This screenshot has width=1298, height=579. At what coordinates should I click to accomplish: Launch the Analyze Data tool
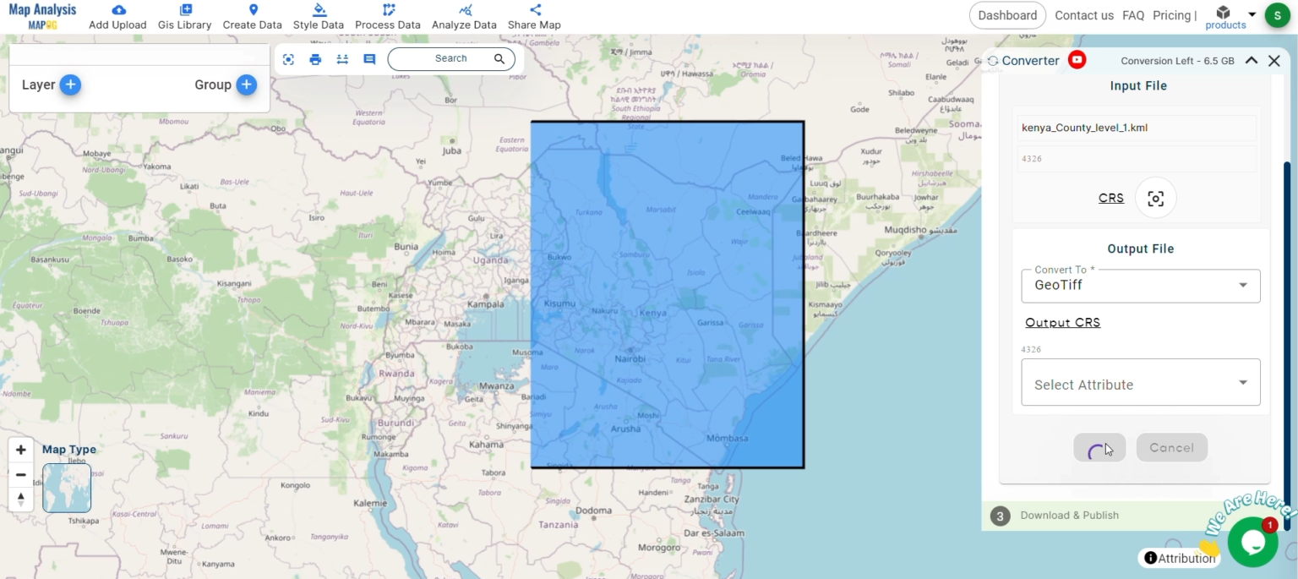pyautogui.click(x=464, y=15)
